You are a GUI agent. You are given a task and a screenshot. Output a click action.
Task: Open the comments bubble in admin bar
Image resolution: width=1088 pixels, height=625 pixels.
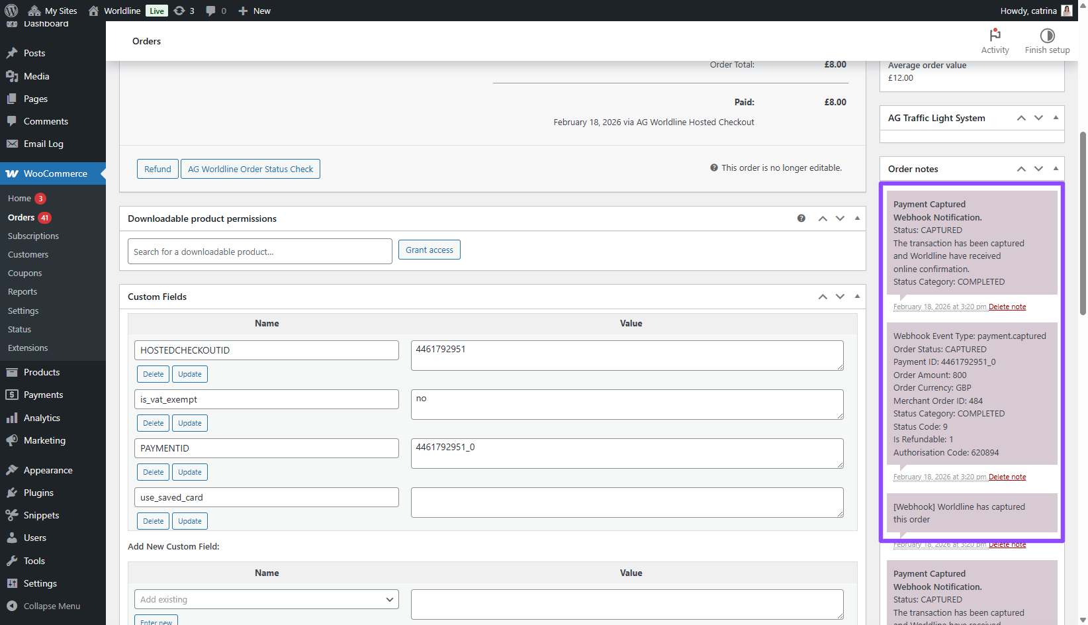tap(211, 11)
